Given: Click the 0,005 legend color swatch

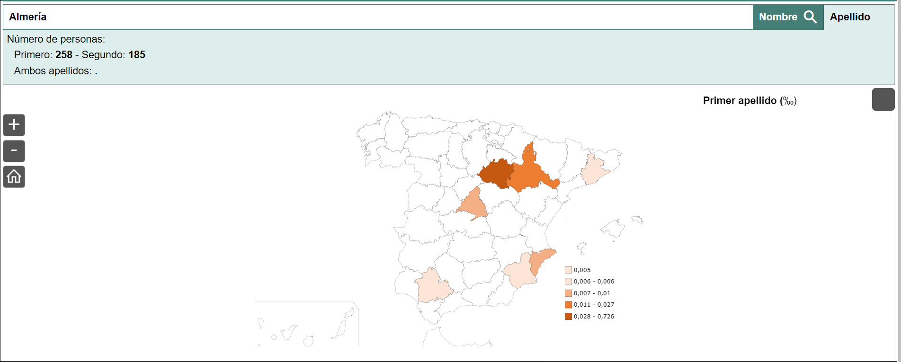Looking at the screenshot, I should click(568, 270).
